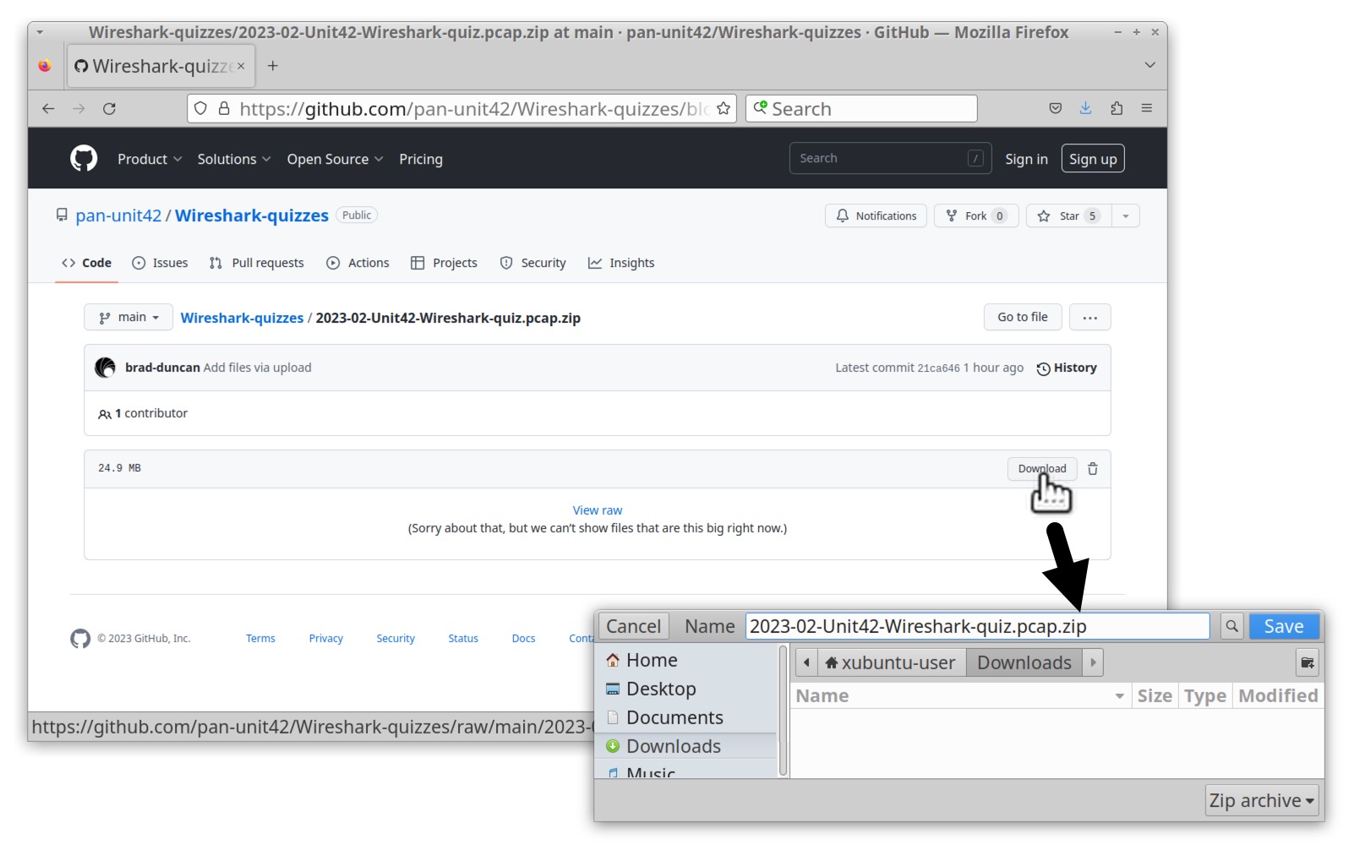Open the Privacy footer link
This screenshot has width=1349, height=845.
(325, 638)
